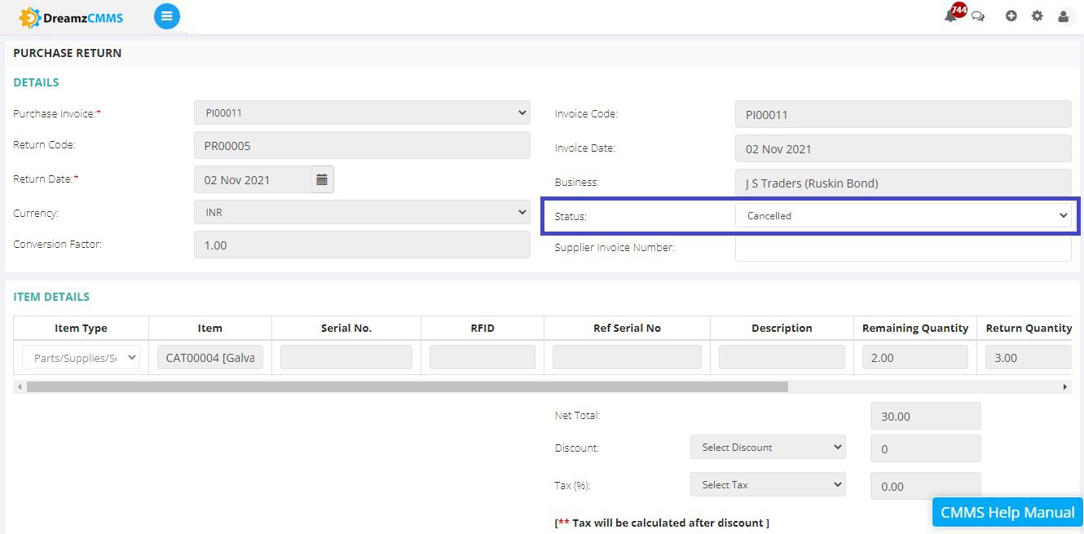Click the Invoice Date field
The height and width of the screenshot is (534, 1084).
(x=903, y=148)
